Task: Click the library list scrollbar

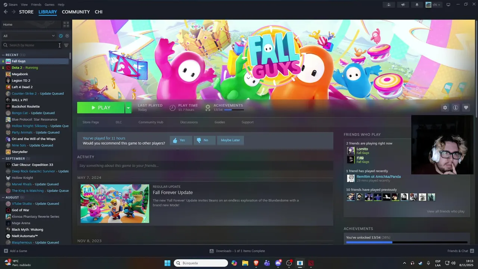Action: click(x=70, y=56)
